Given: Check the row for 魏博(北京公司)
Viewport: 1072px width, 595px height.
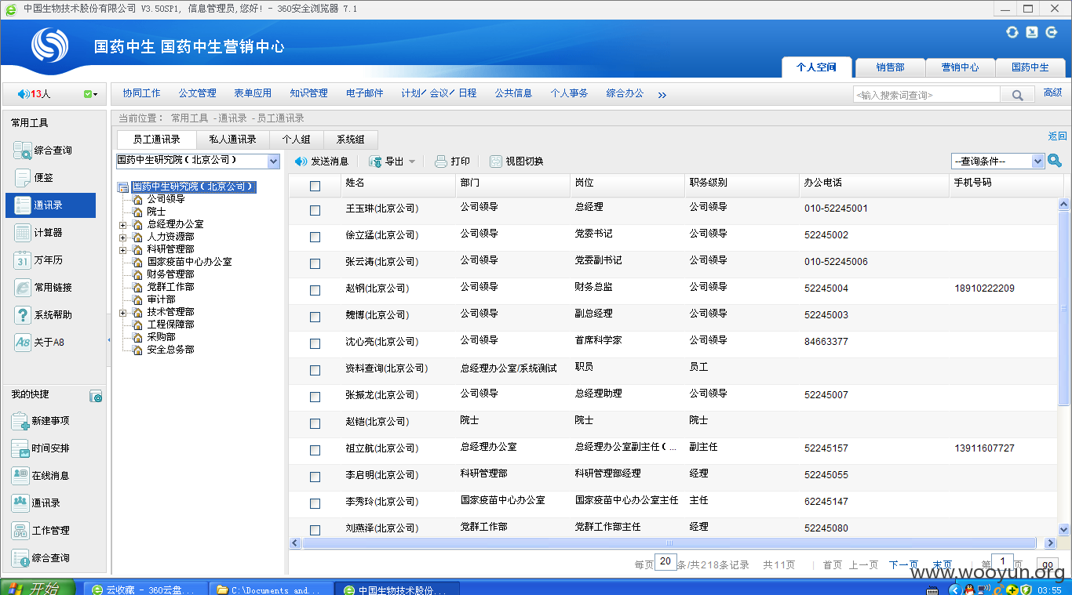Looking at the screenshot, I should tap(315, 317).
